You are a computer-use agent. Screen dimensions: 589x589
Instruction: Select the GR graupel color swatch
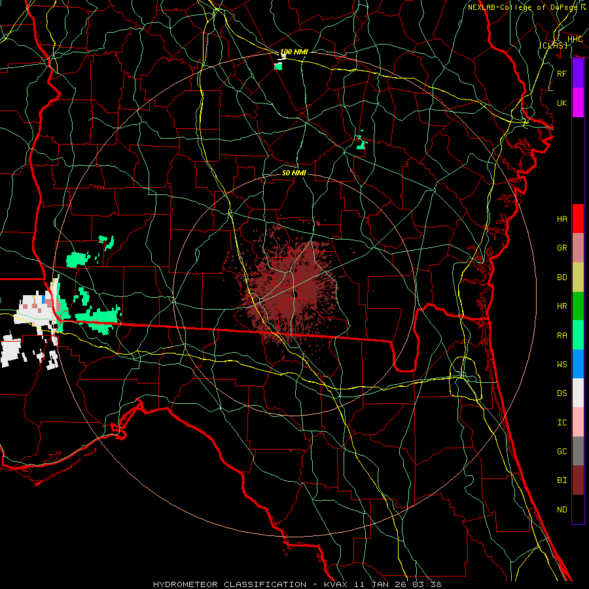578,248
